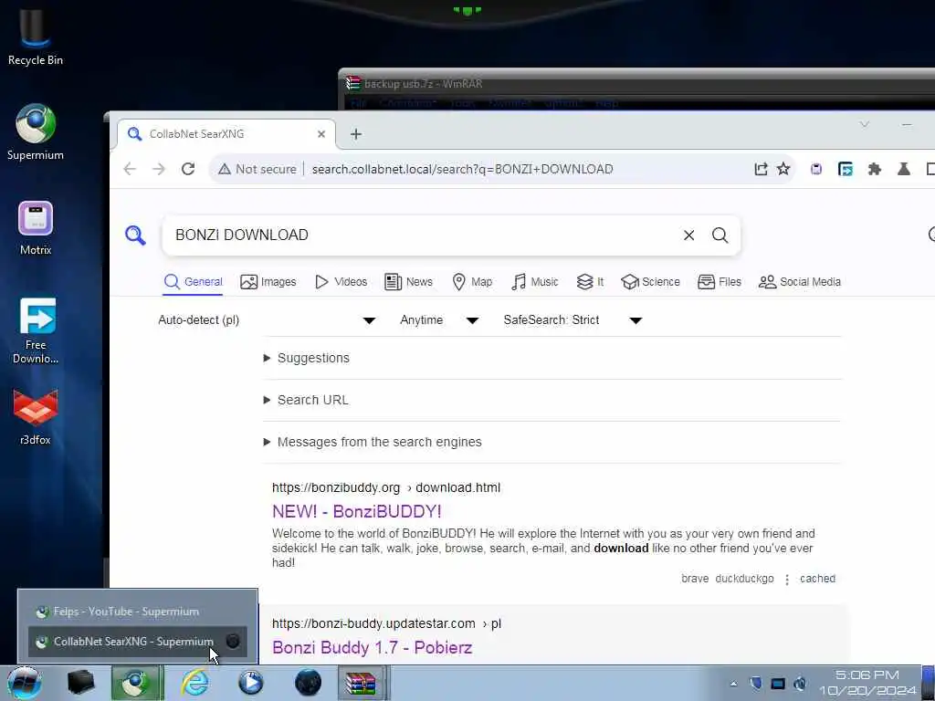Open Bonzi Buddy 1.7 - Pobierz result

pos(373,647)
